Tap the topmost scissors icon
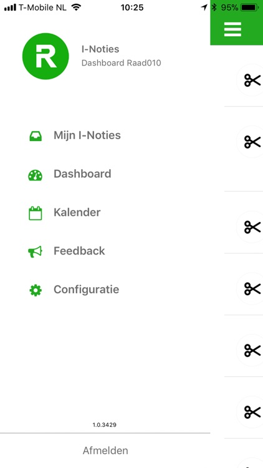Image resolution: width=263 pixels, height=468 pixels. point(252,80)
